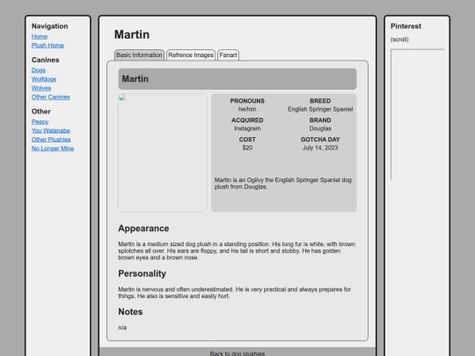Go to Plush Home link

(x=47, y=46)
